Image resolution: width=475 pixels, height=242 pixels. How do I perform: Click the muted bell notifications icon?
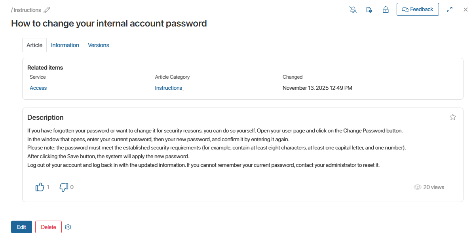(x=353, y=10)
